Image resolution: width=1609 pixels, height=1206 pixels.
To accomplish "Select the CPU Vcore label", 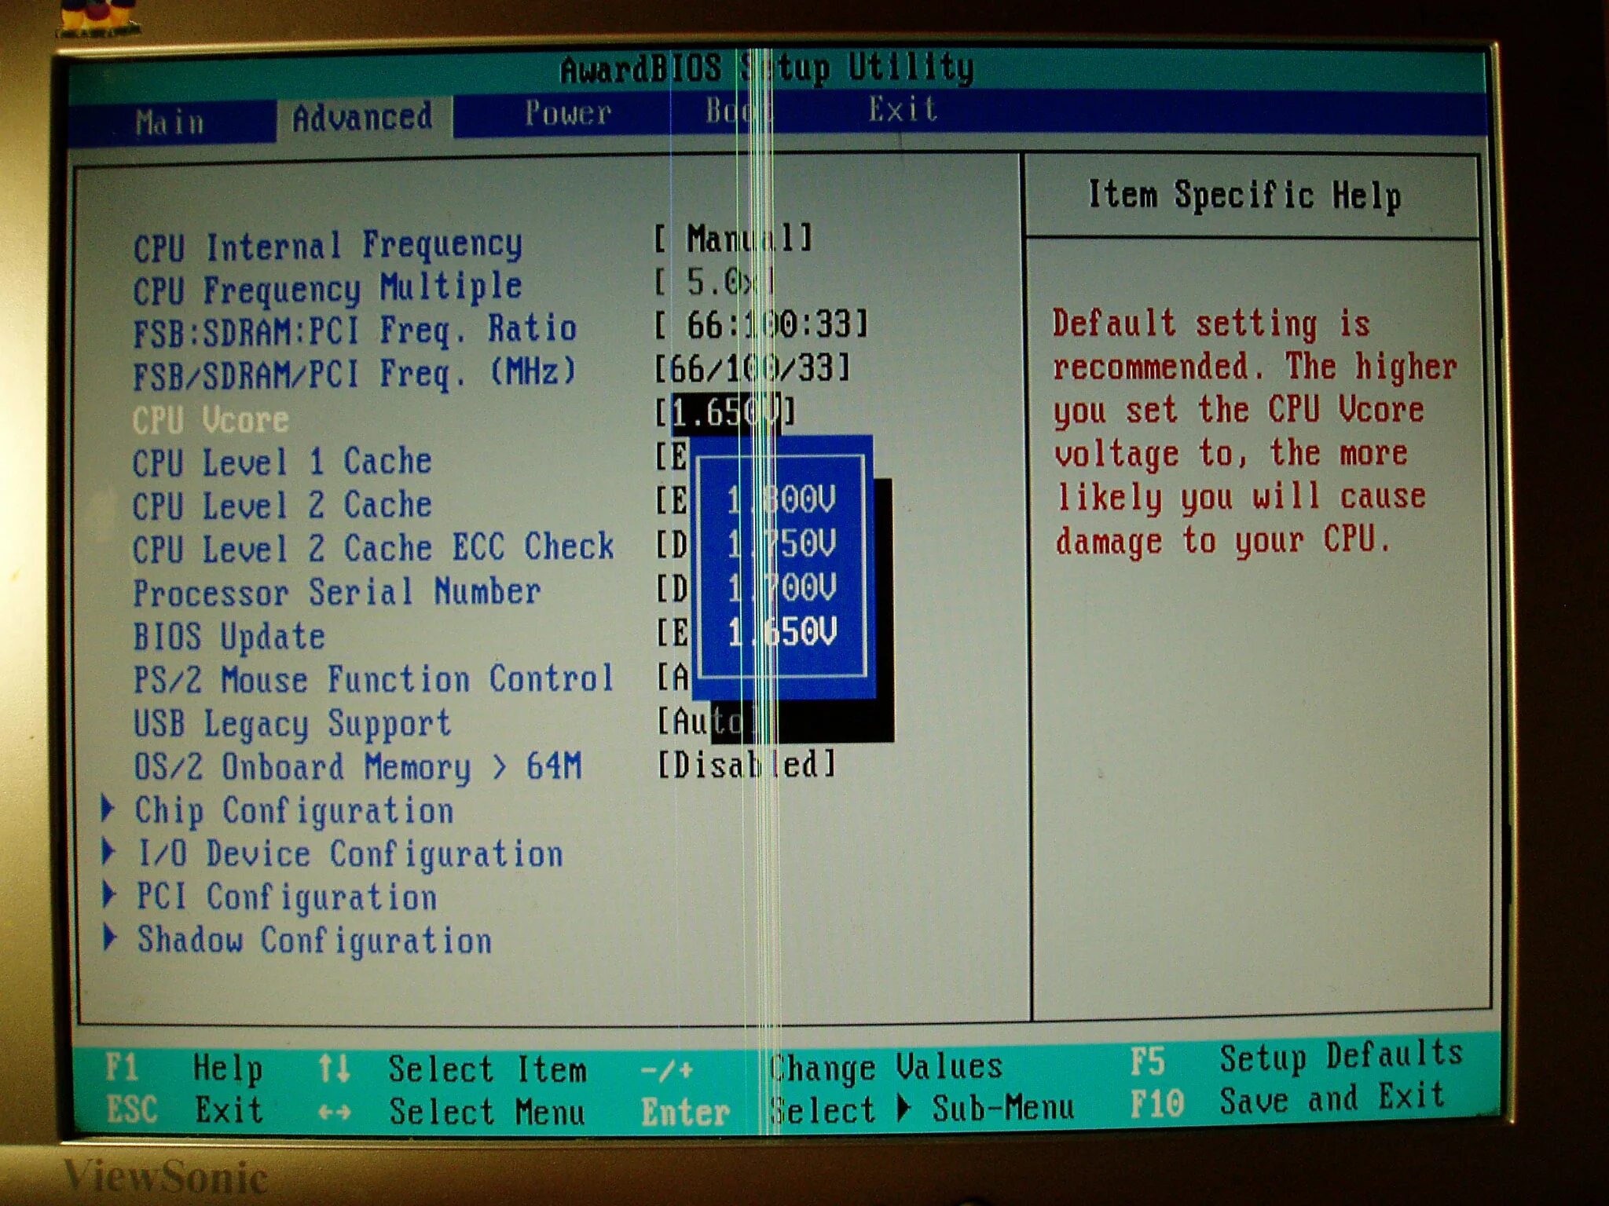I will [x=211, y=420].
